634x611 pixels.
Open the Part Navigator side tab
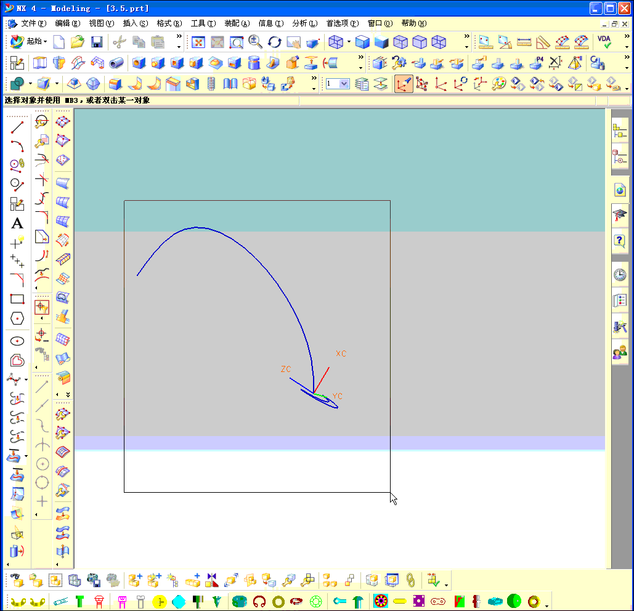[619, 158]
